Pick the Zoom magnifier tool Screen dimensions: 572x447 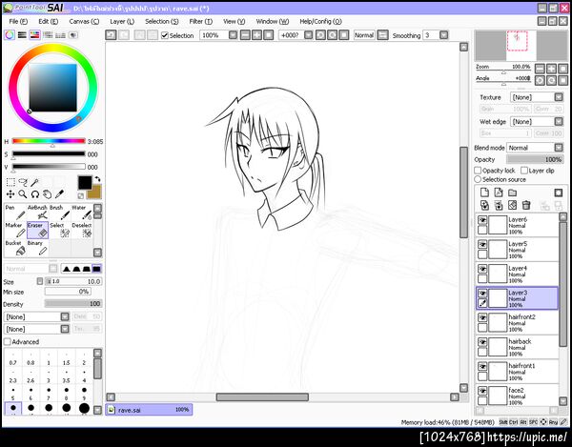(23, 194)
